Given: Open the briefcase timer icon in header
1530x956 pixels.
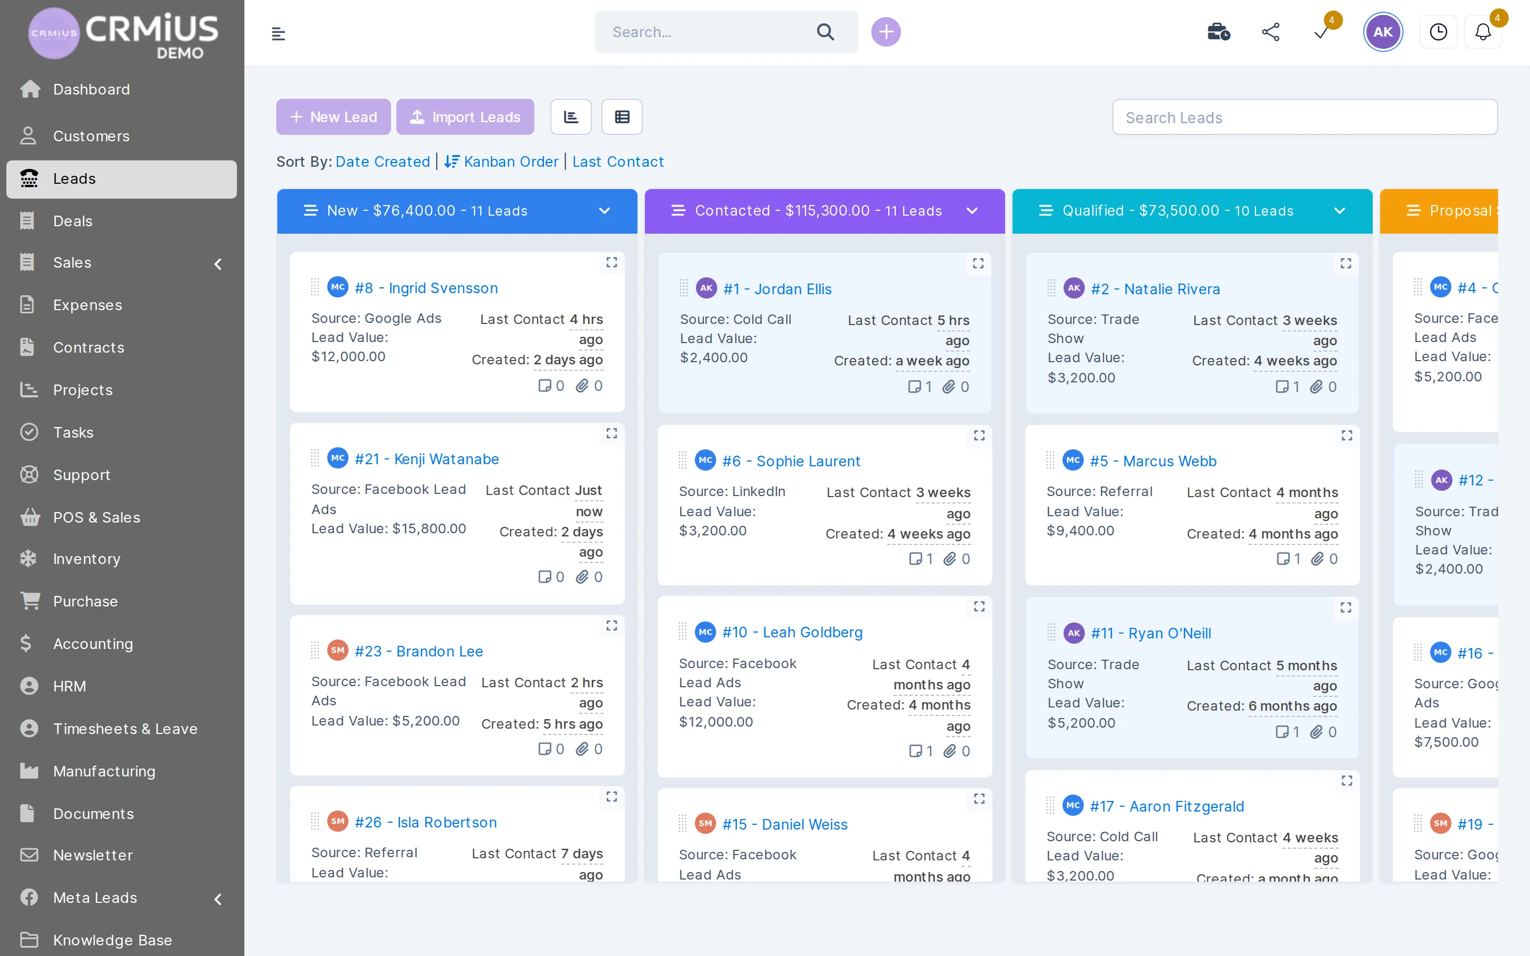Looking at the screenshot, I should pyautogui.click(x=1218, y=32).
